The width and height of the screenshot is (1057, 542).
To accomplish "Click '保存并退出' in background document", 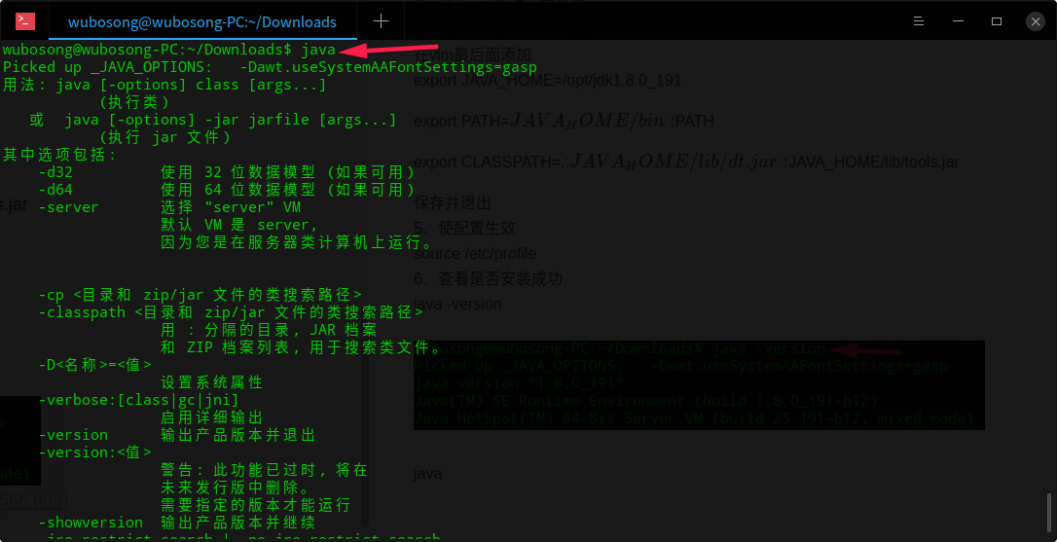I will point(453,203).
